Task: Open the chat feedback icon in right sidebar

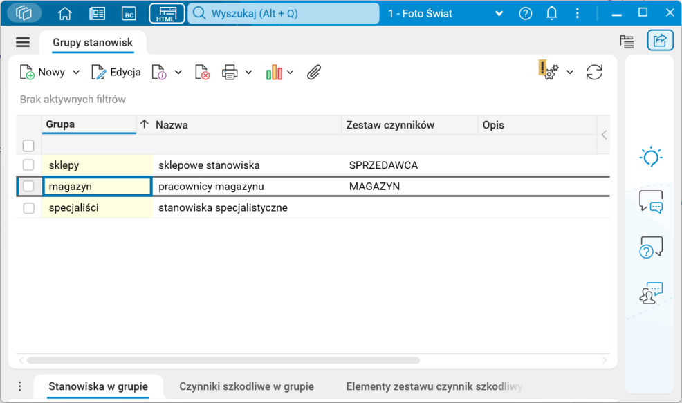Action: click(649, 202)
